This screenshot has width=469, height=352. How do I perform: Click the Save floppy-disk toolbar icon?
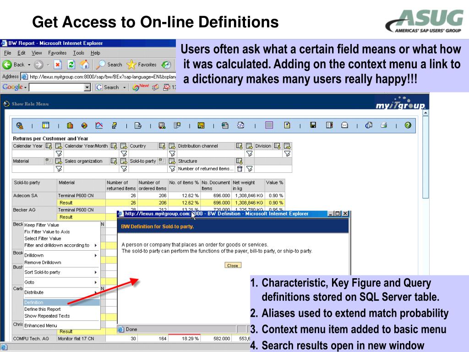coord(313,125)
